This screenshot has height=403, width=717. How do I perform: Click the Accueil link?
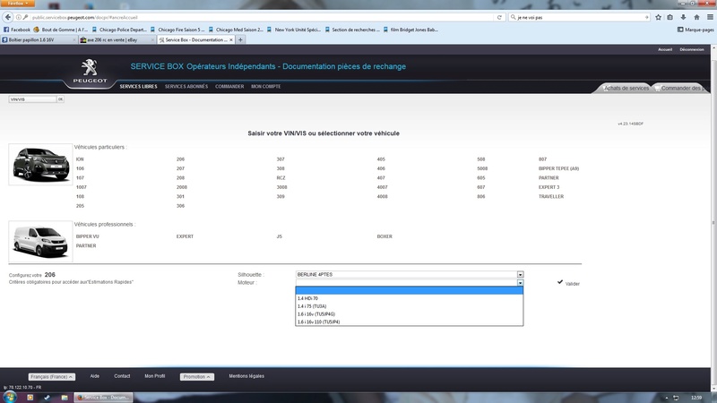[x=665, y=49]
